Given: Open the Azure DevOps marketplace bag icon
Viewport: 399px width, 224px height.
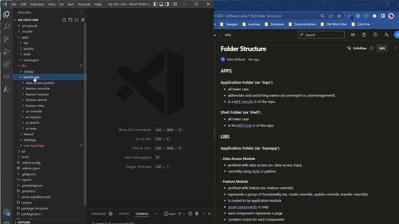Looking at the screenshot, I should tap(364, 35).
